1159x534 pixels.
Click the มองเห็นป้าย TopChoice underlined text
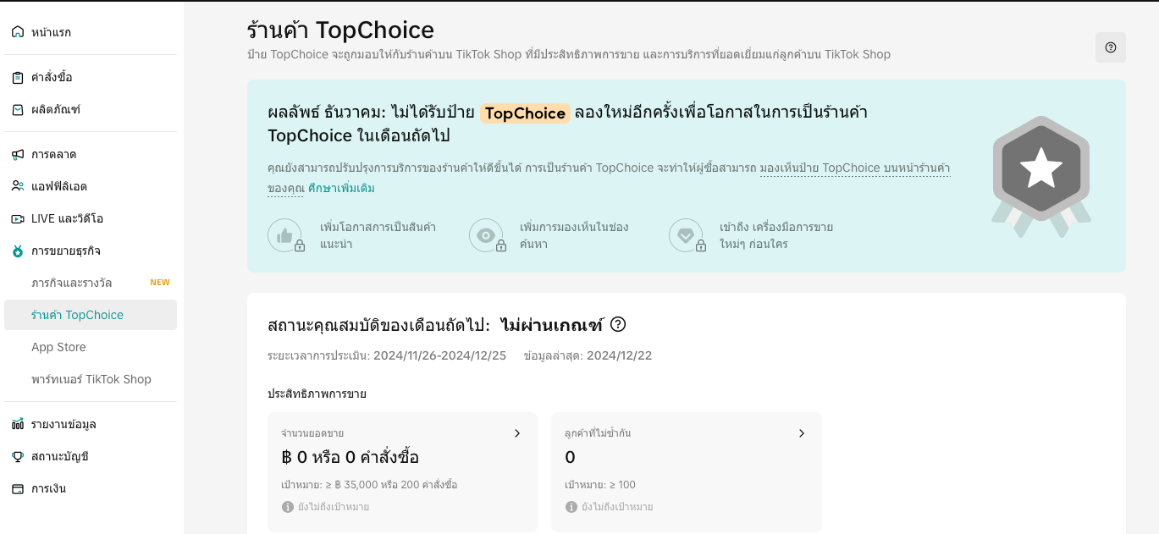point(854,168)
